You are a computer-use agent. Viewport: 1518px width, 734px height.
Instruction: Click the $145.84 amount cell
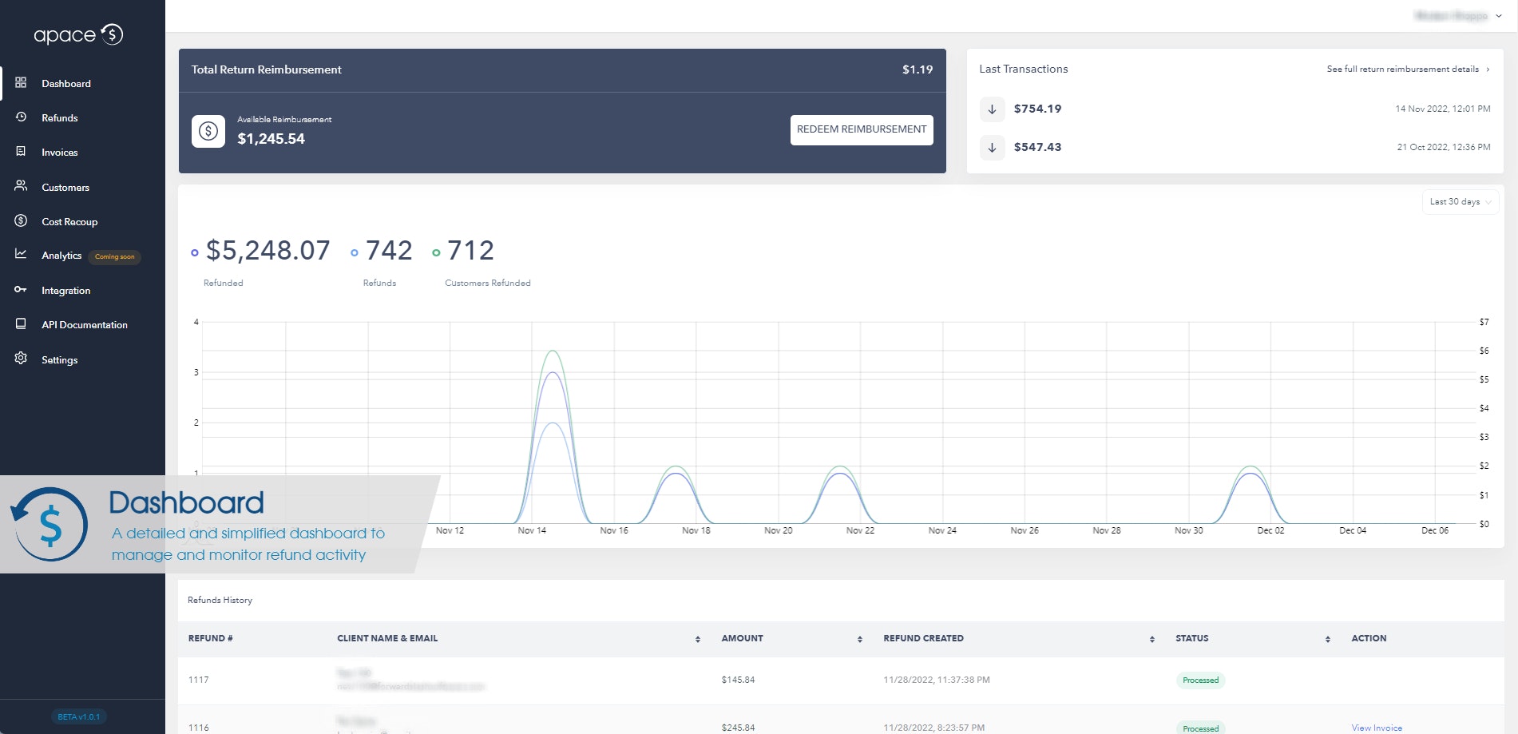click(x=738, y=680)
